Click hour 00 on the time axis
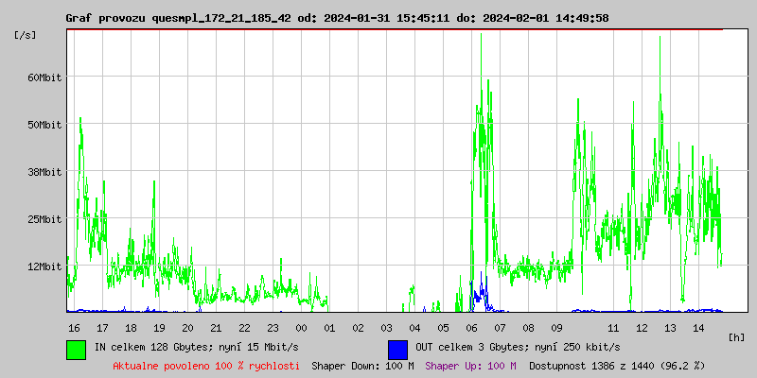757x378 pixels. [x=301, y=327]
